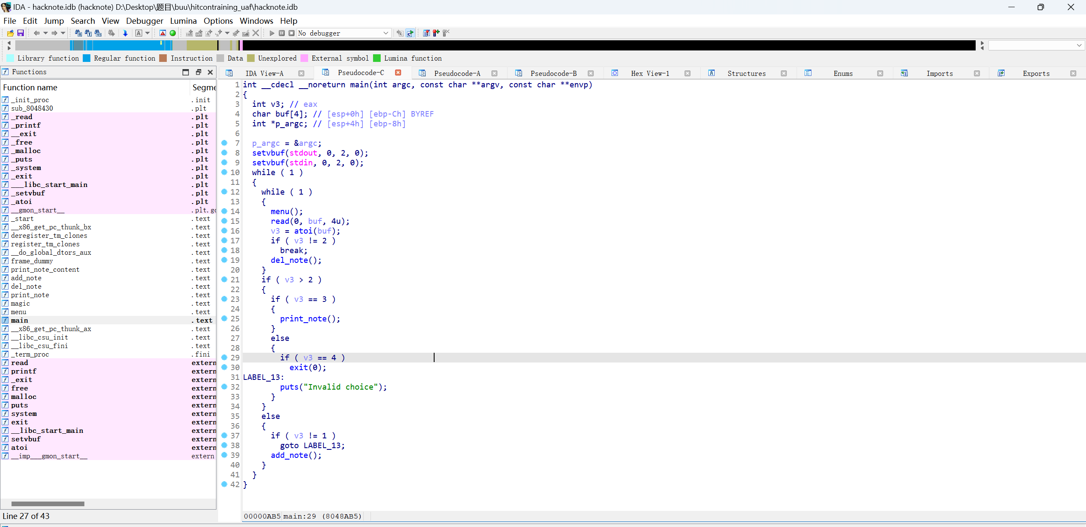Click the yellow marker in navigation band
The width and height of the screenshot is (1086, 527).
(x=161, y=43)
